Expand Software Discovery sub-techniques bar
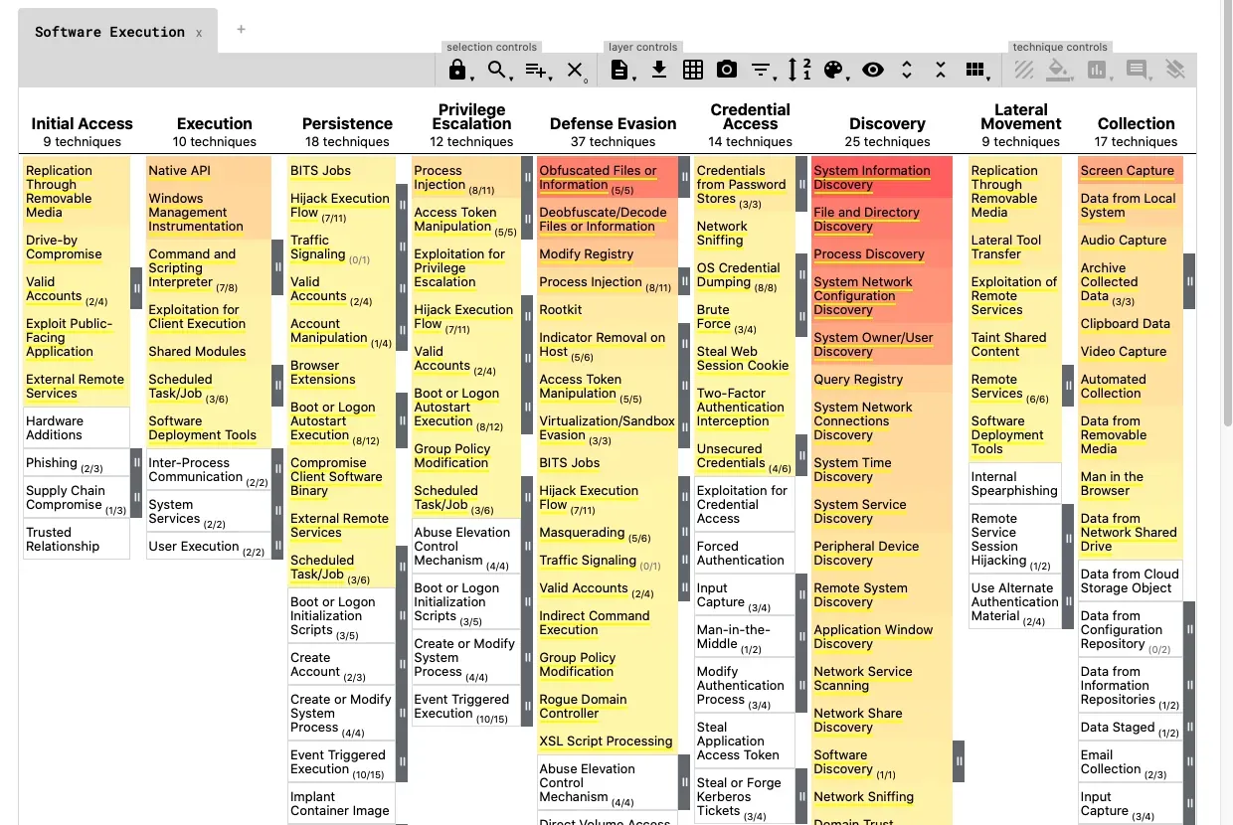This screenshot has height=825, width=1233. click(x=959, y=761)
